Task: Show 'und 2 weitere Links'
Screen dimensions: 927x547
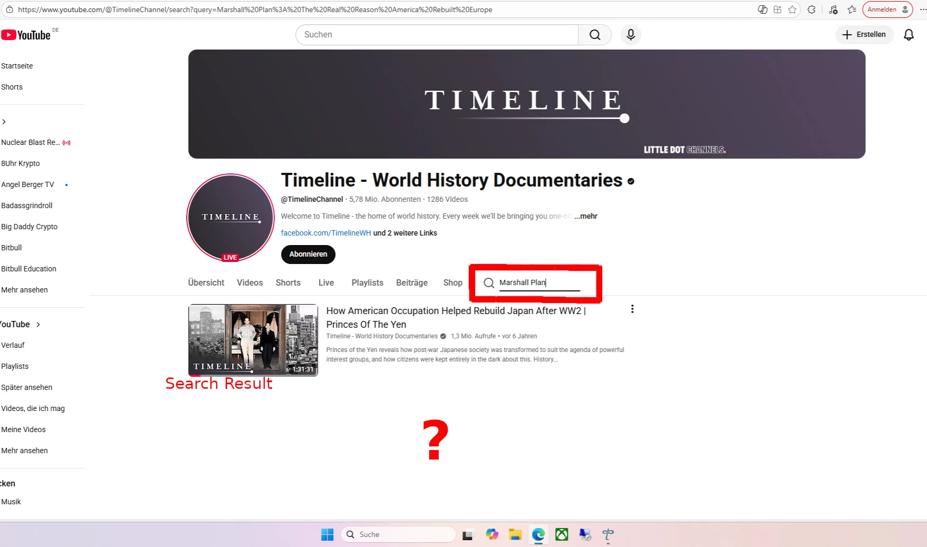Action: [x=405, y=233]
